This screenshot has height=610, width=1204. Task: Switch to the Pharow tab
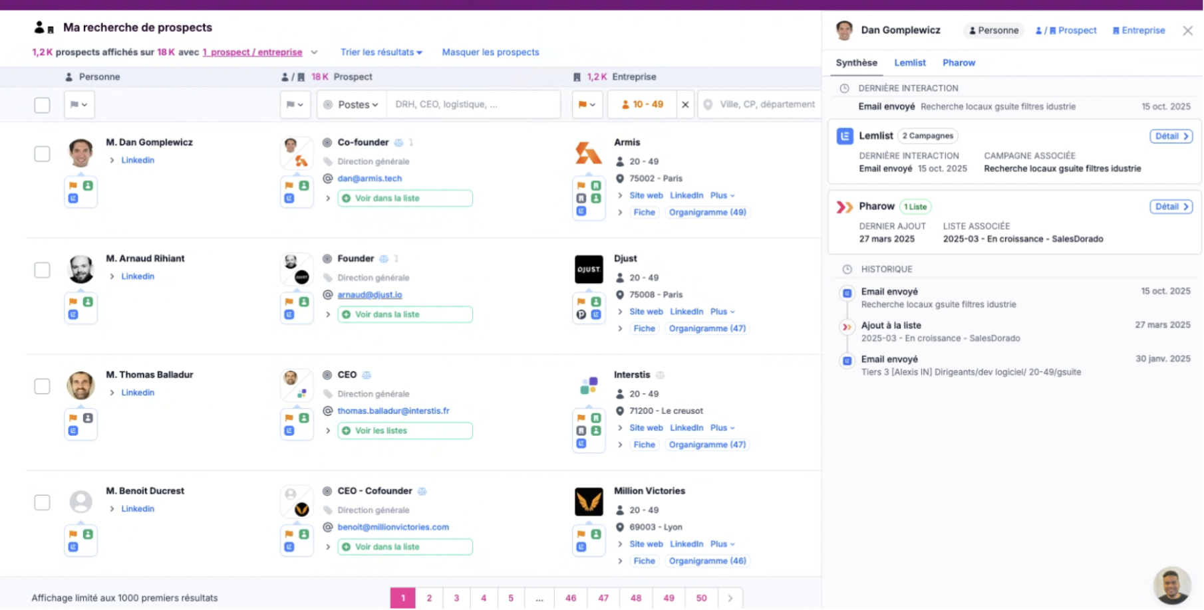click(x=959, y=62)
